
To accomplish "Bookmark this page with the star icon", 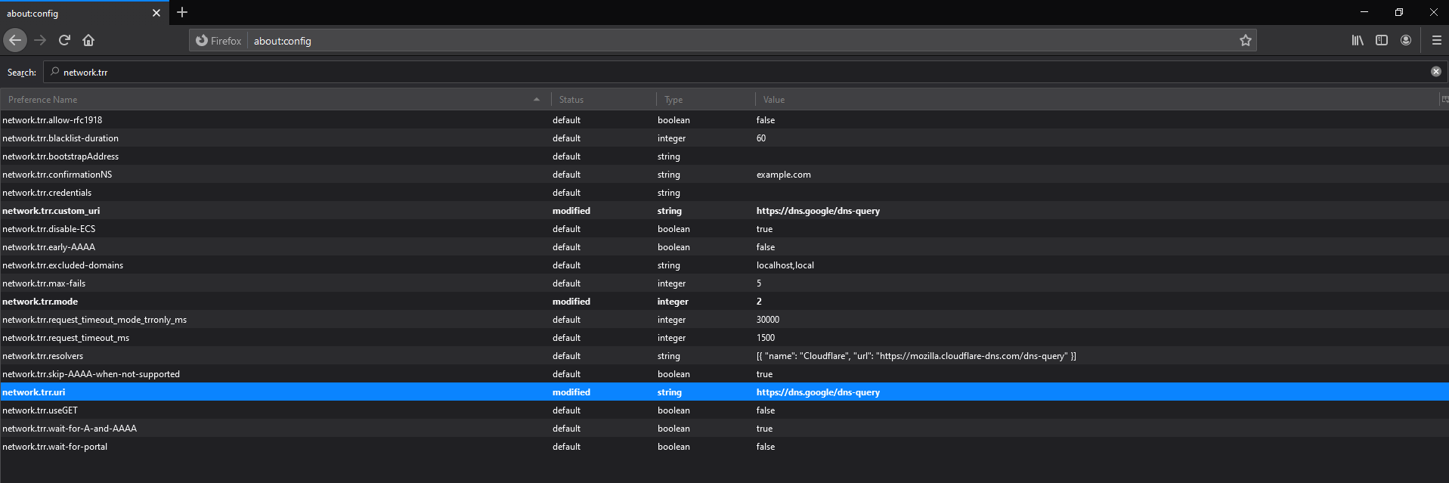I will pos(1245,41).
